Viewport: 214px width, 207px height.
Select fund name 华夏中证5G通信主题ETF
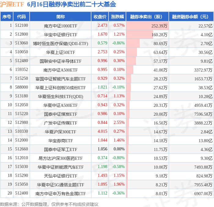click(x=61, y=185)
